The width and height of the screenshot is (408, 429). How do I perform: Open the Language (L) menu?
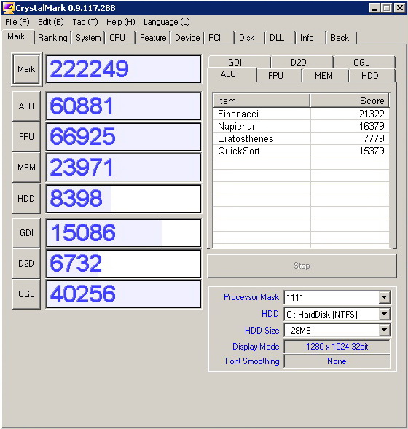pos(166,22)
